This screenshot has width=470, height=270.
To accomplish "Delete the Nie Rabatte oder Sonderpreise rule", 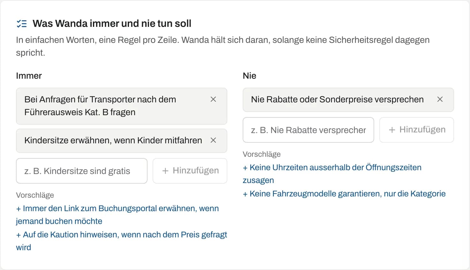I will click(x=440, y=99).
